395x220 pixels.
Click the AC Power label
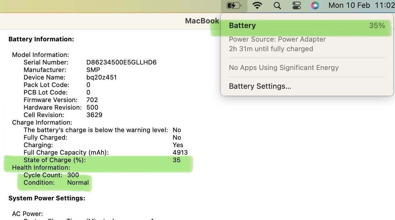[x=27, y=214]
